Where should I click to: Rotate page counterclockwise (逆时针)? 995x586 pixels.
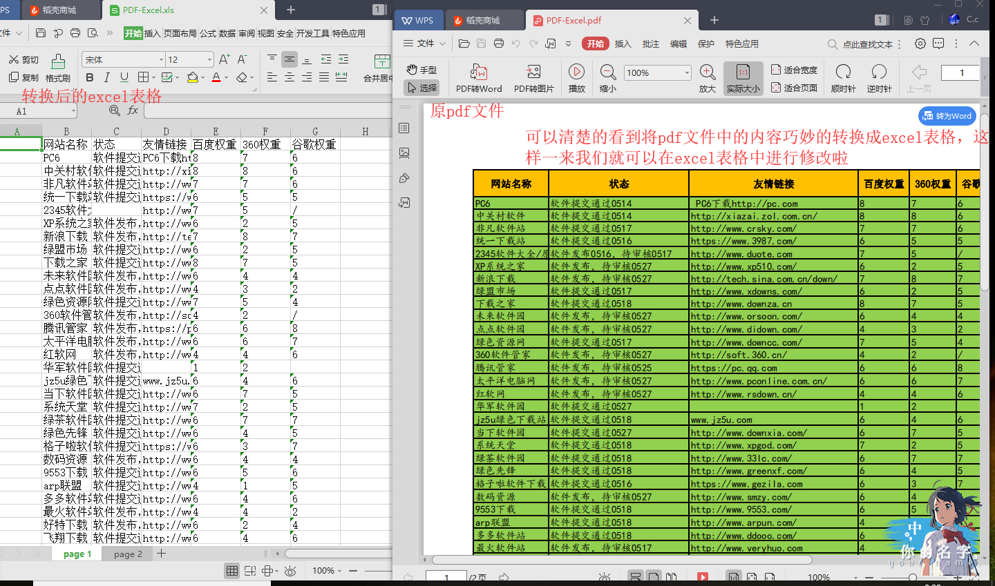coord(879,79)
